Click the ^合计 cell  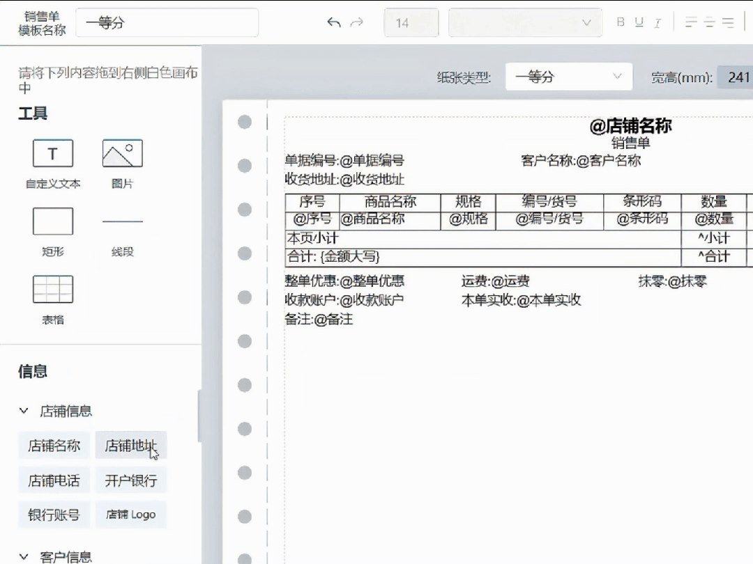point(714,257)
